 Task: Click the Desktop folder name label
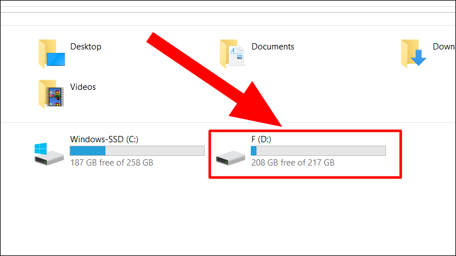tap(86, 47)
